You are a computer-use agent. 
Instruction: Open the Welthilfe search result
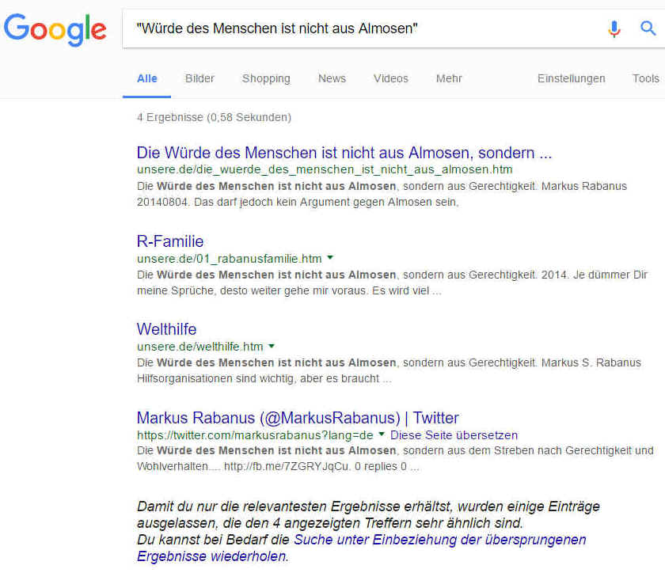[166, 329]
